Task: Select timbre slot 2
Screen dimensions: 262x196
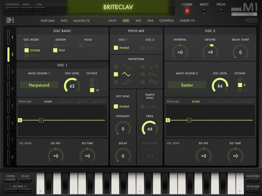Action: pos(8,55)
